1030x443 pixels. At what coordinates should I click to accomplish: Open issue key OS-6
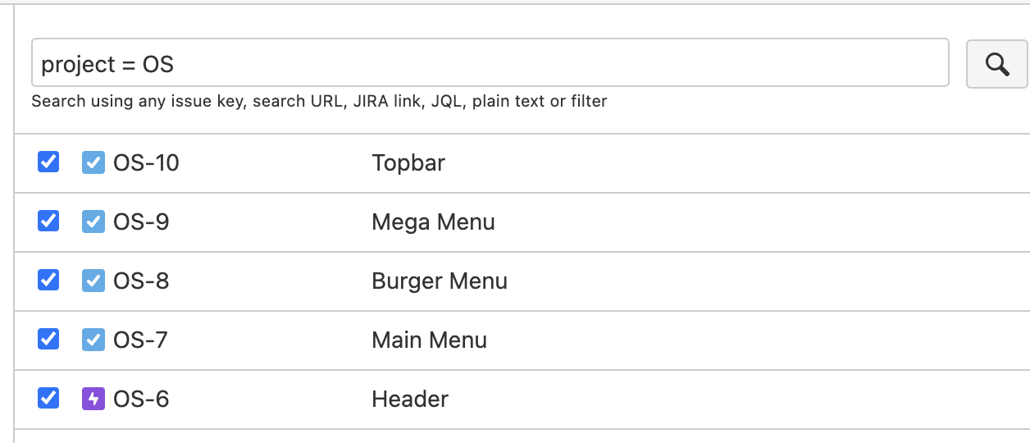pos(141,399)
